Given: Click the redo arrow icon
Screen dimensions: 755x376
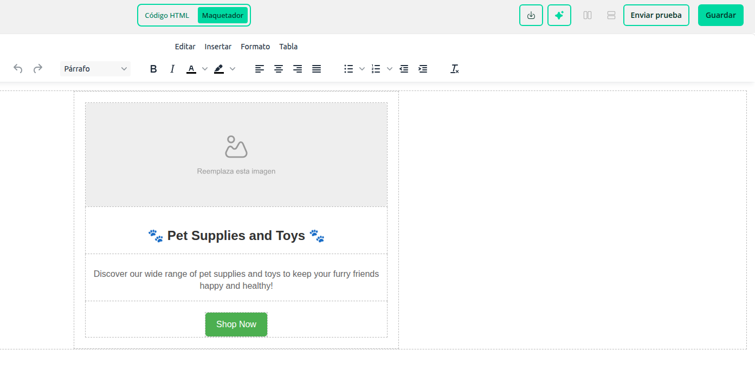Looking at the screenshot, I should pyautogui.click(x=38, y=69).
